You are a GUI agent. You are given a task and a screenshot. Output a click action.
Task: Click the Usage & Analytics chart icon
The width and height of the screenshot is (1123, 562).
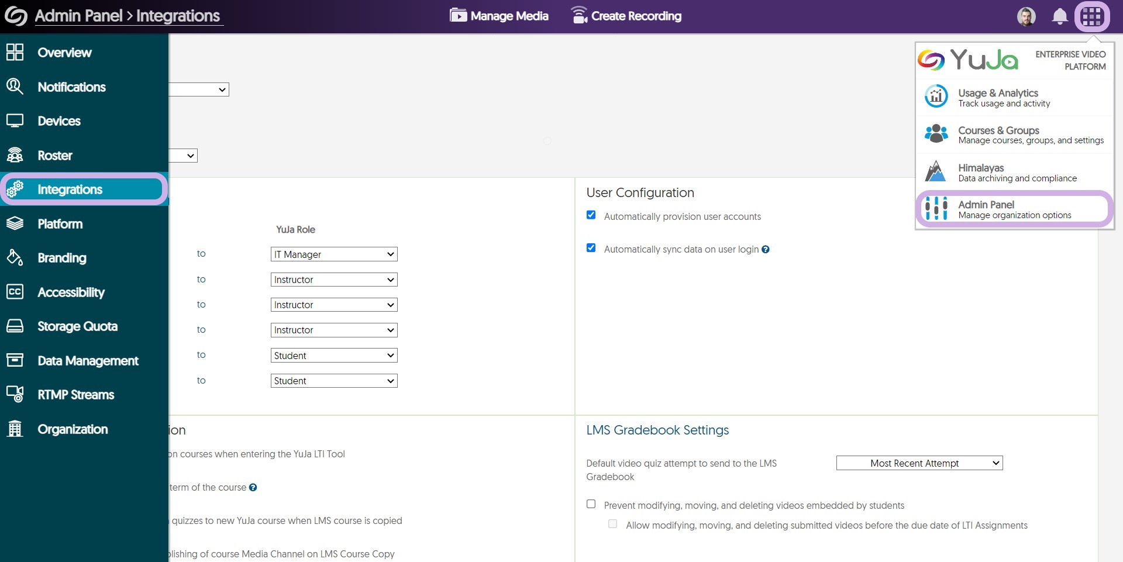(x=936, y=96)
